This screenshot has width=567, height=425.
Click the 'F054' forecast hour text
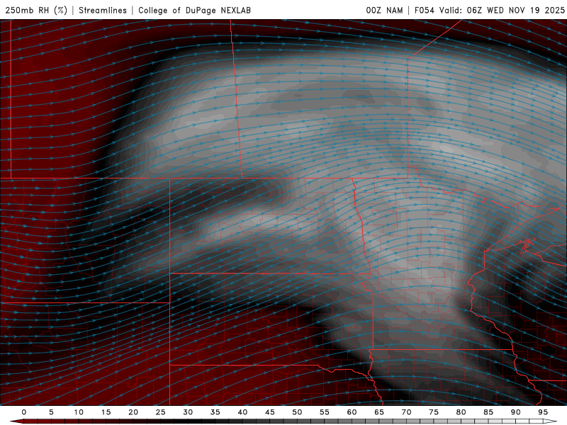coord(425,10)
